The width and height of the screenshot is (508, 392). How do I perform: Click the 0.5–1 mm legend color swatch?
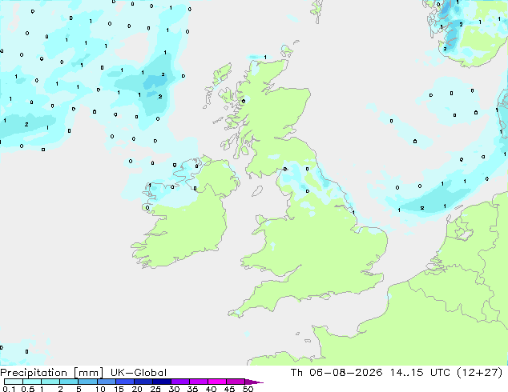(x=32, y=382)
